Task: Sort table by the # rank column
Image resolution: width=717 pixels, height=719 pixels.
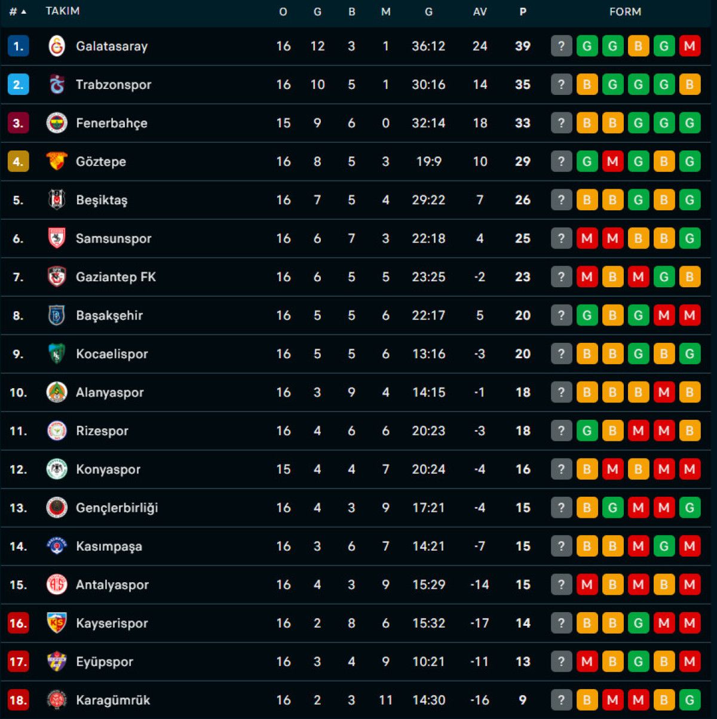Action: tap(17, 11)
